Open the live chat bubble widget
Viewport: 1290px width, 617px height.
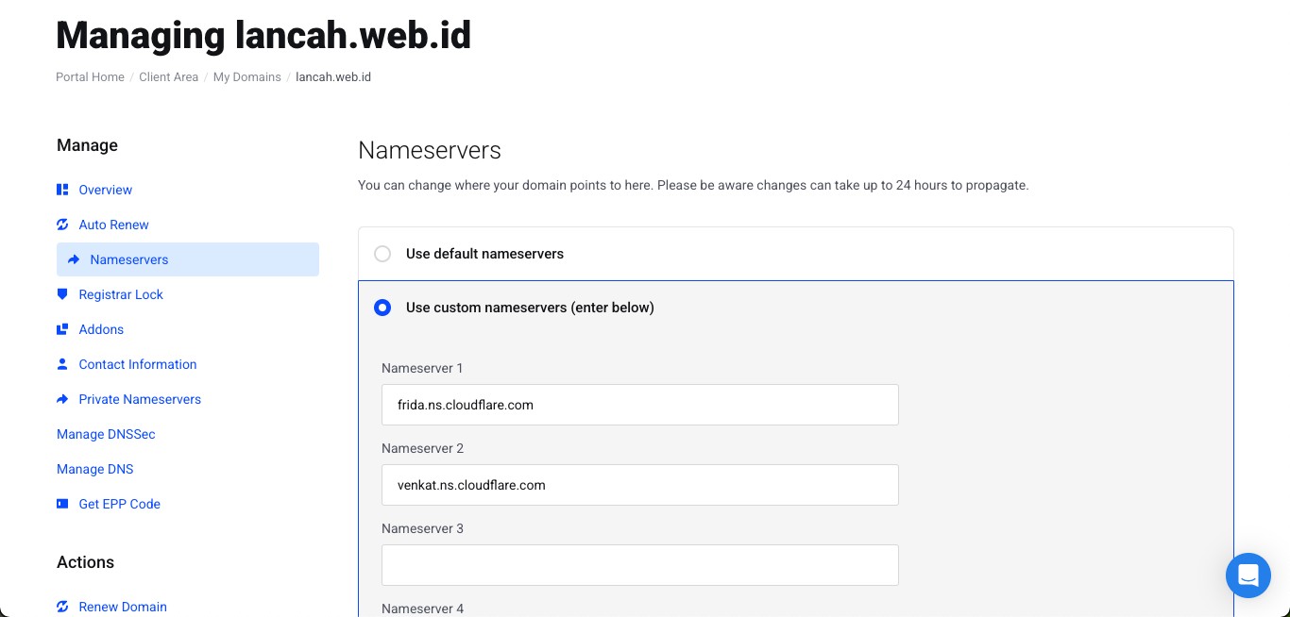pyautogui.click(x=1248, y=575)
